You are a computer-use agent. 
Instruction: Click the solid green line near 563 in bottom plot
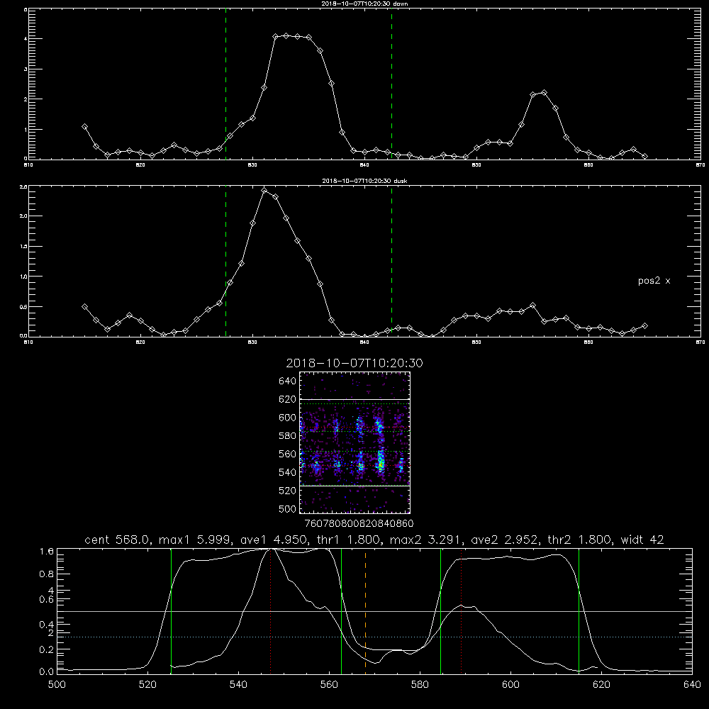[x=342, y=610]
